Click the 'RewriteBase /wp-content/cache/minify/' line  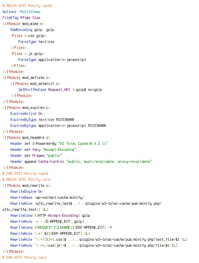tap(47, 198)
